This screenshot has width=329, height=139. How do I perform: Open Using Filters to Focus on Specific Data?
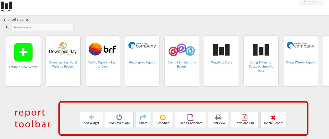261,66
